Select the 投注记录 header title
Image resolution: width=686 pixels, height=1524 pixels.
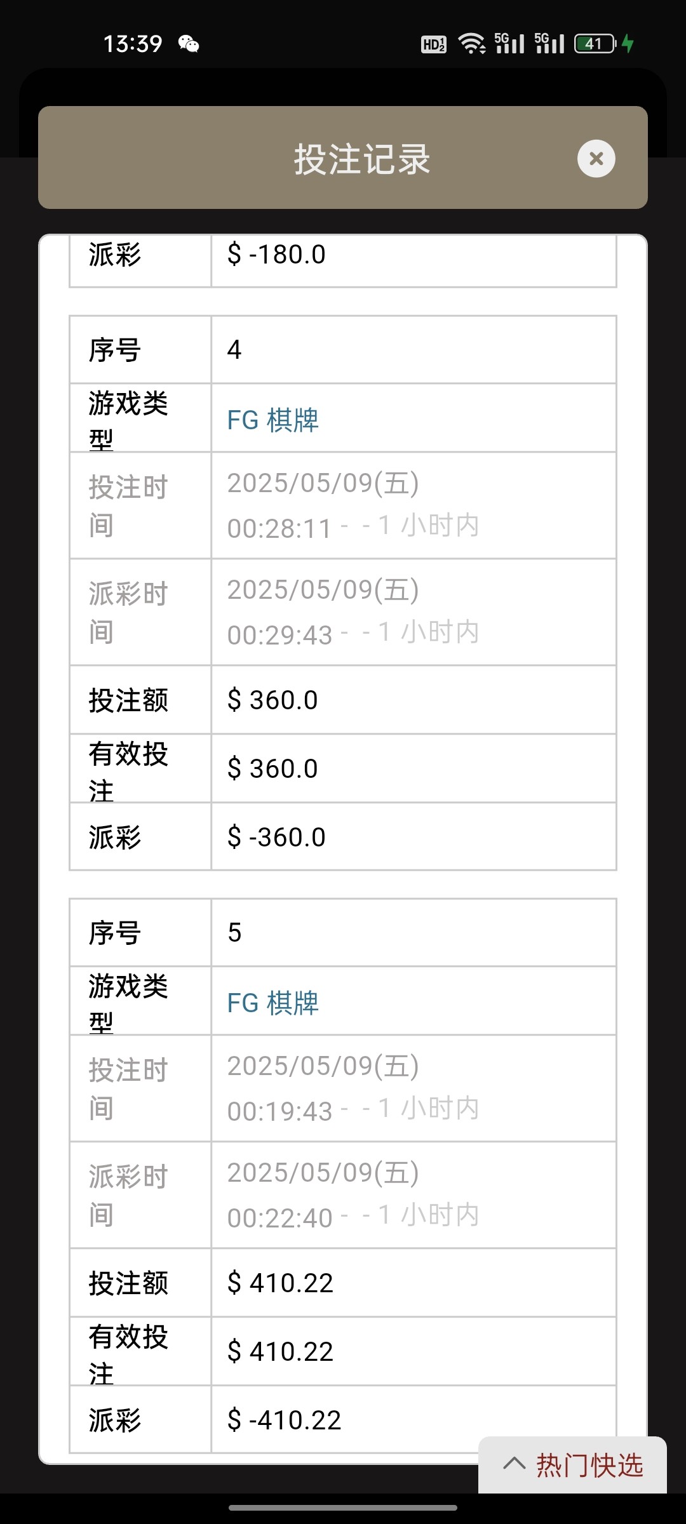tap(361, 159)
